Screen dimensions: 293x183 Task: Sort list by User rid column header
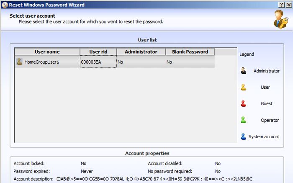(x=98, y=52)
